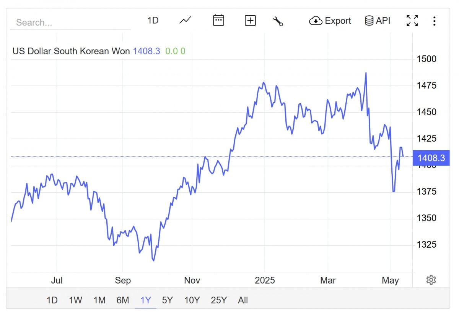This screenshot has width=459, height=316.
Task: Click the 1425 y-axis label
Action: [426, 139]
